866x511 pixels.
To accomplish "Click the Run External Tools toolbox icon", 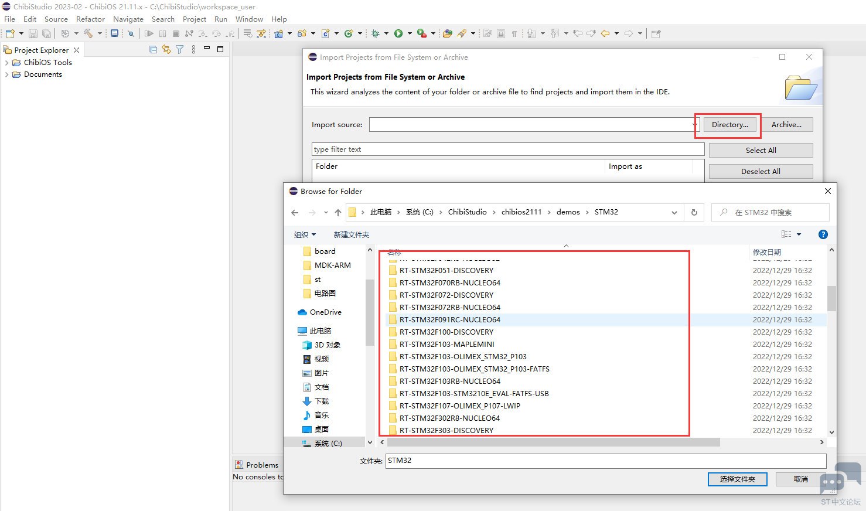I will click(421, 33).
